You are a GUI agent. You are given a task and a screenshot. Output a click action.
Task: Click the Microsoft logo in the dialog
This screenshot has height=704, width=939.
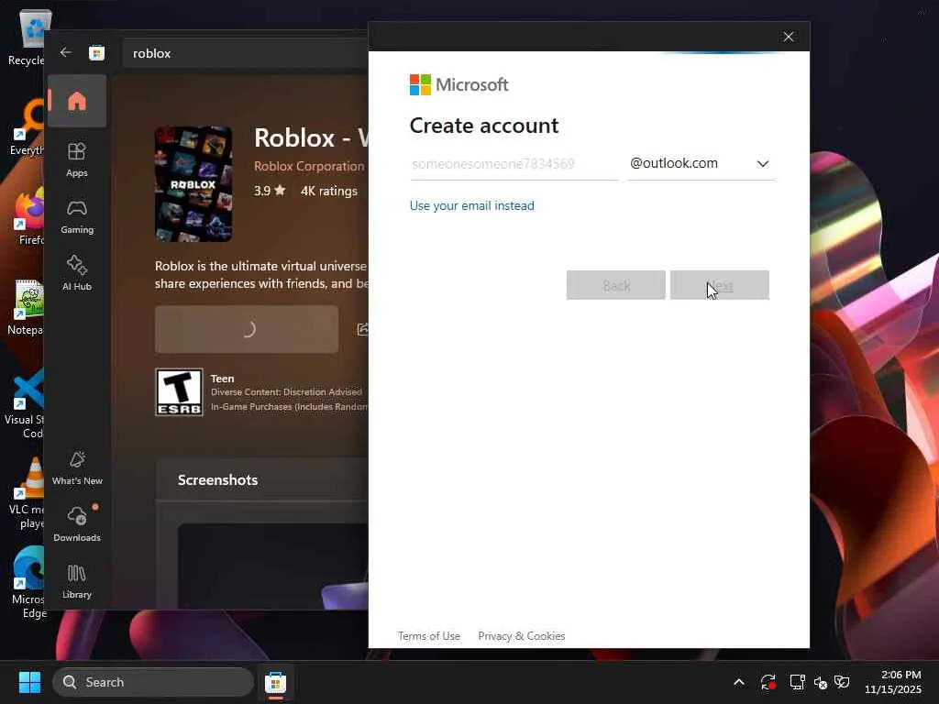(459, 84)
